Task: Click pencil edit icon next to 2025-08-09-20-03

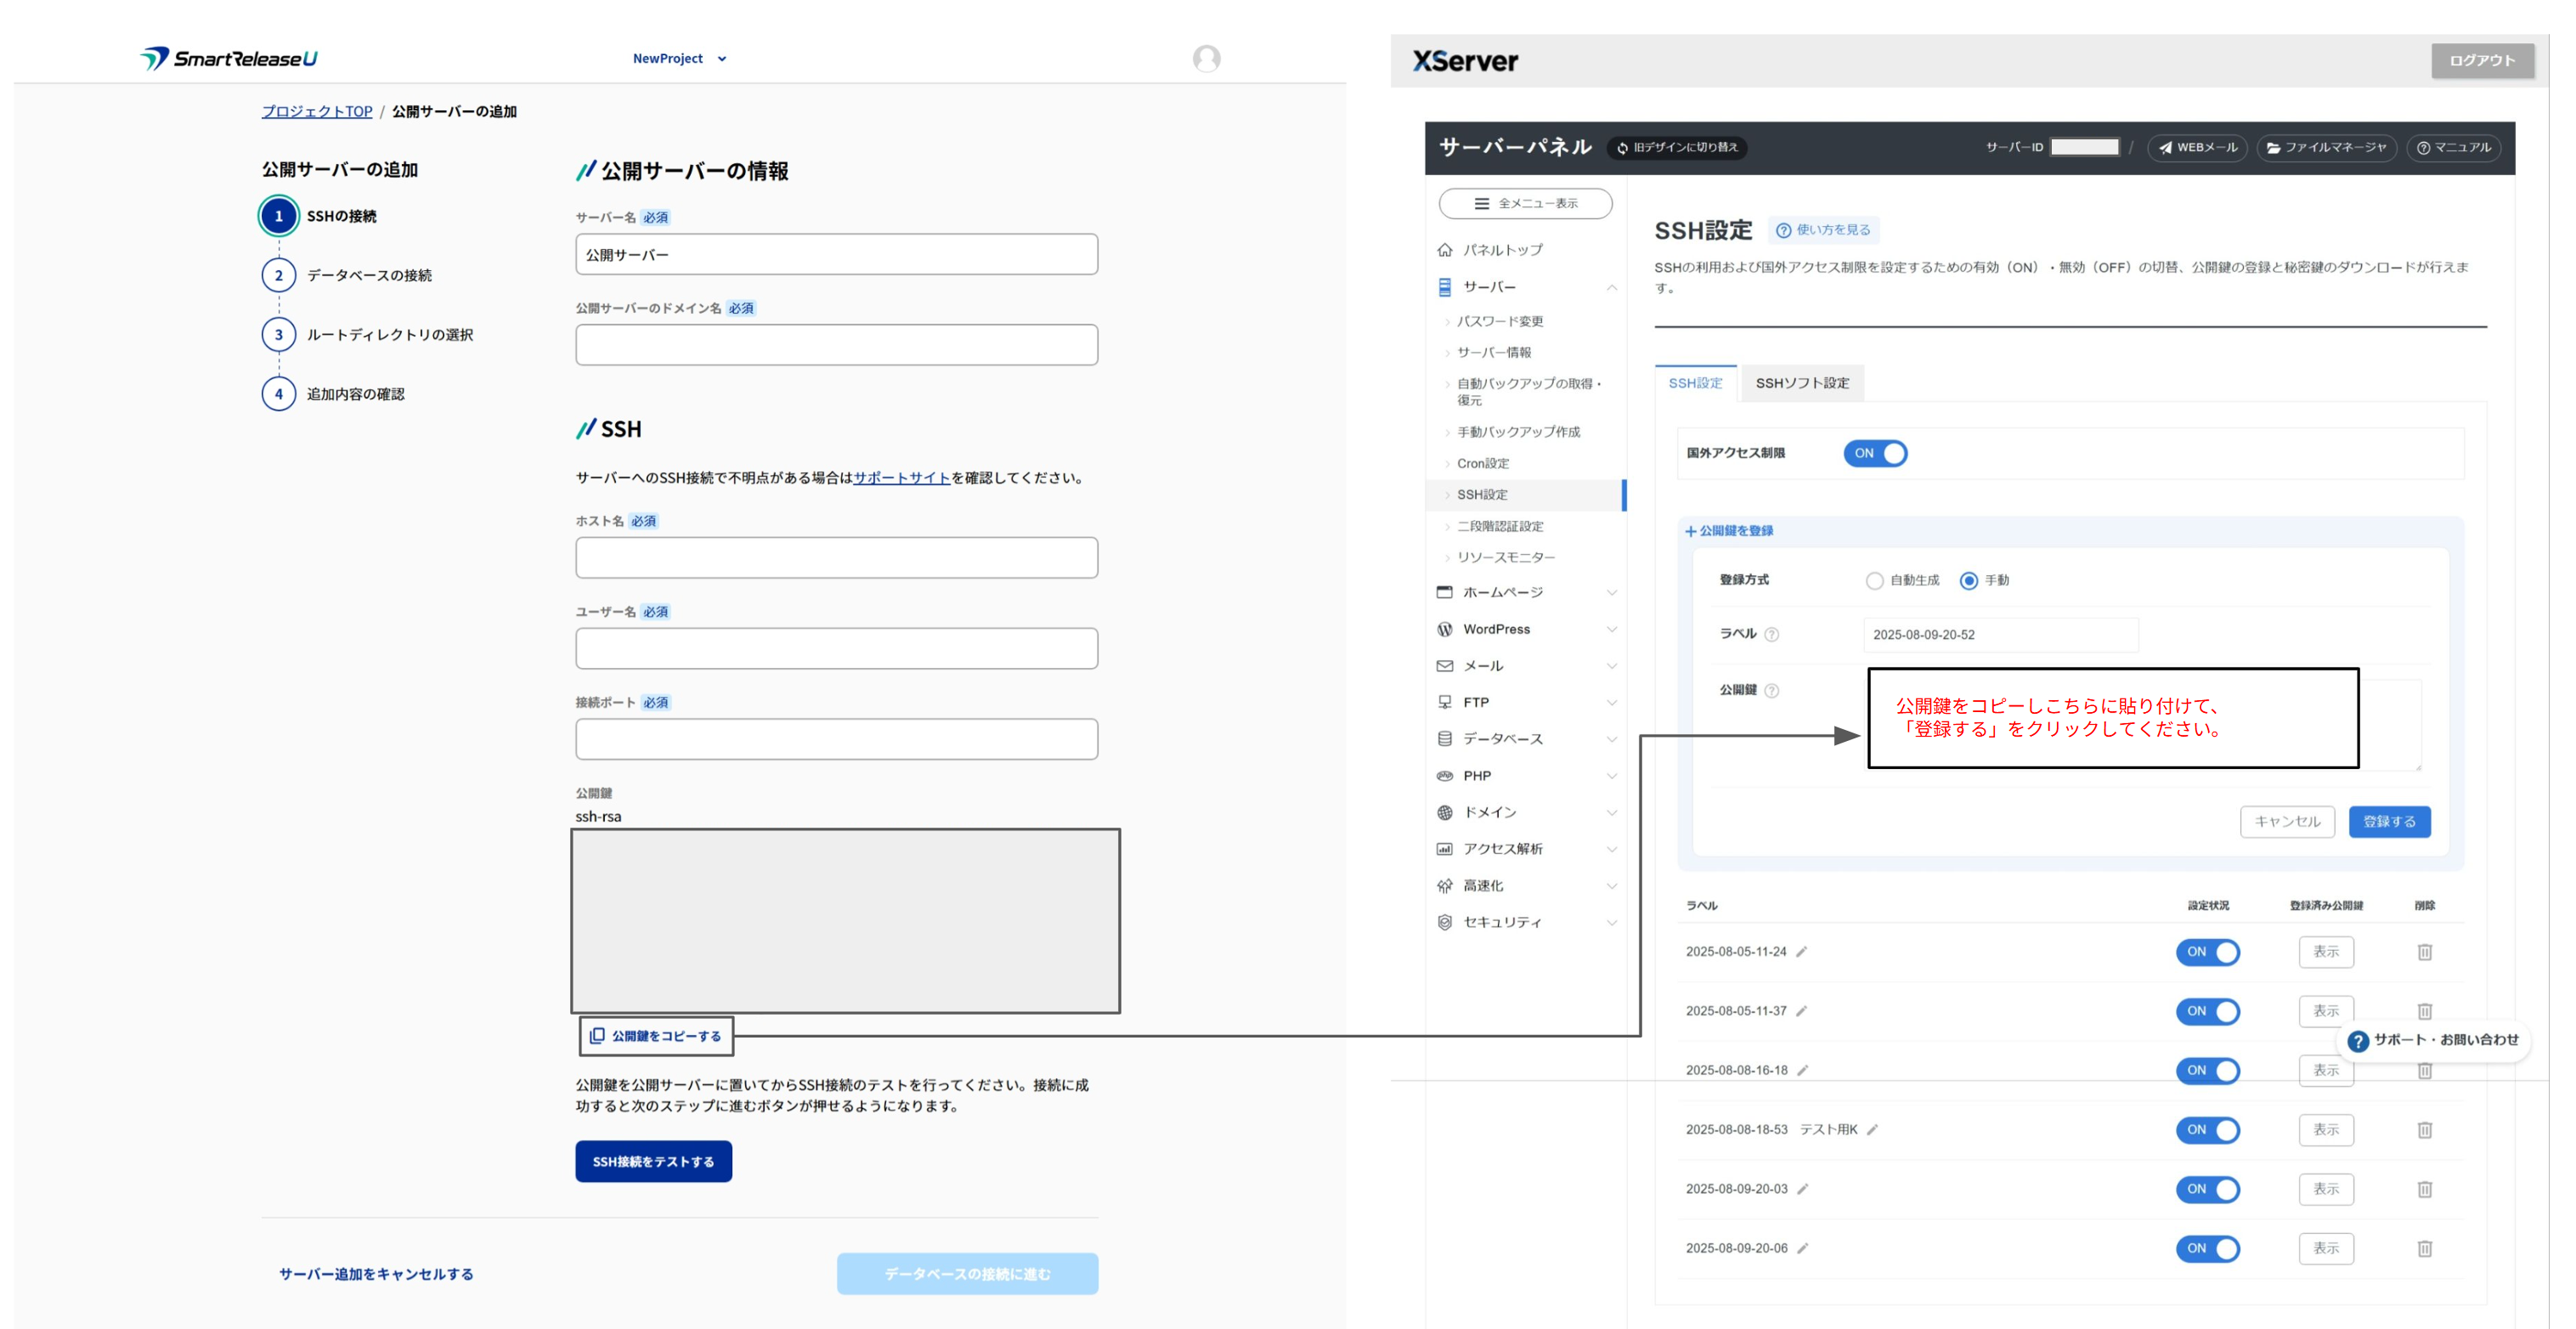Action: point(1802,1189)
